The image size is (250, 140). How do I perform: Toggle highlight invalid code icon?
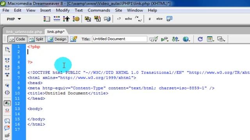point(7,110)
